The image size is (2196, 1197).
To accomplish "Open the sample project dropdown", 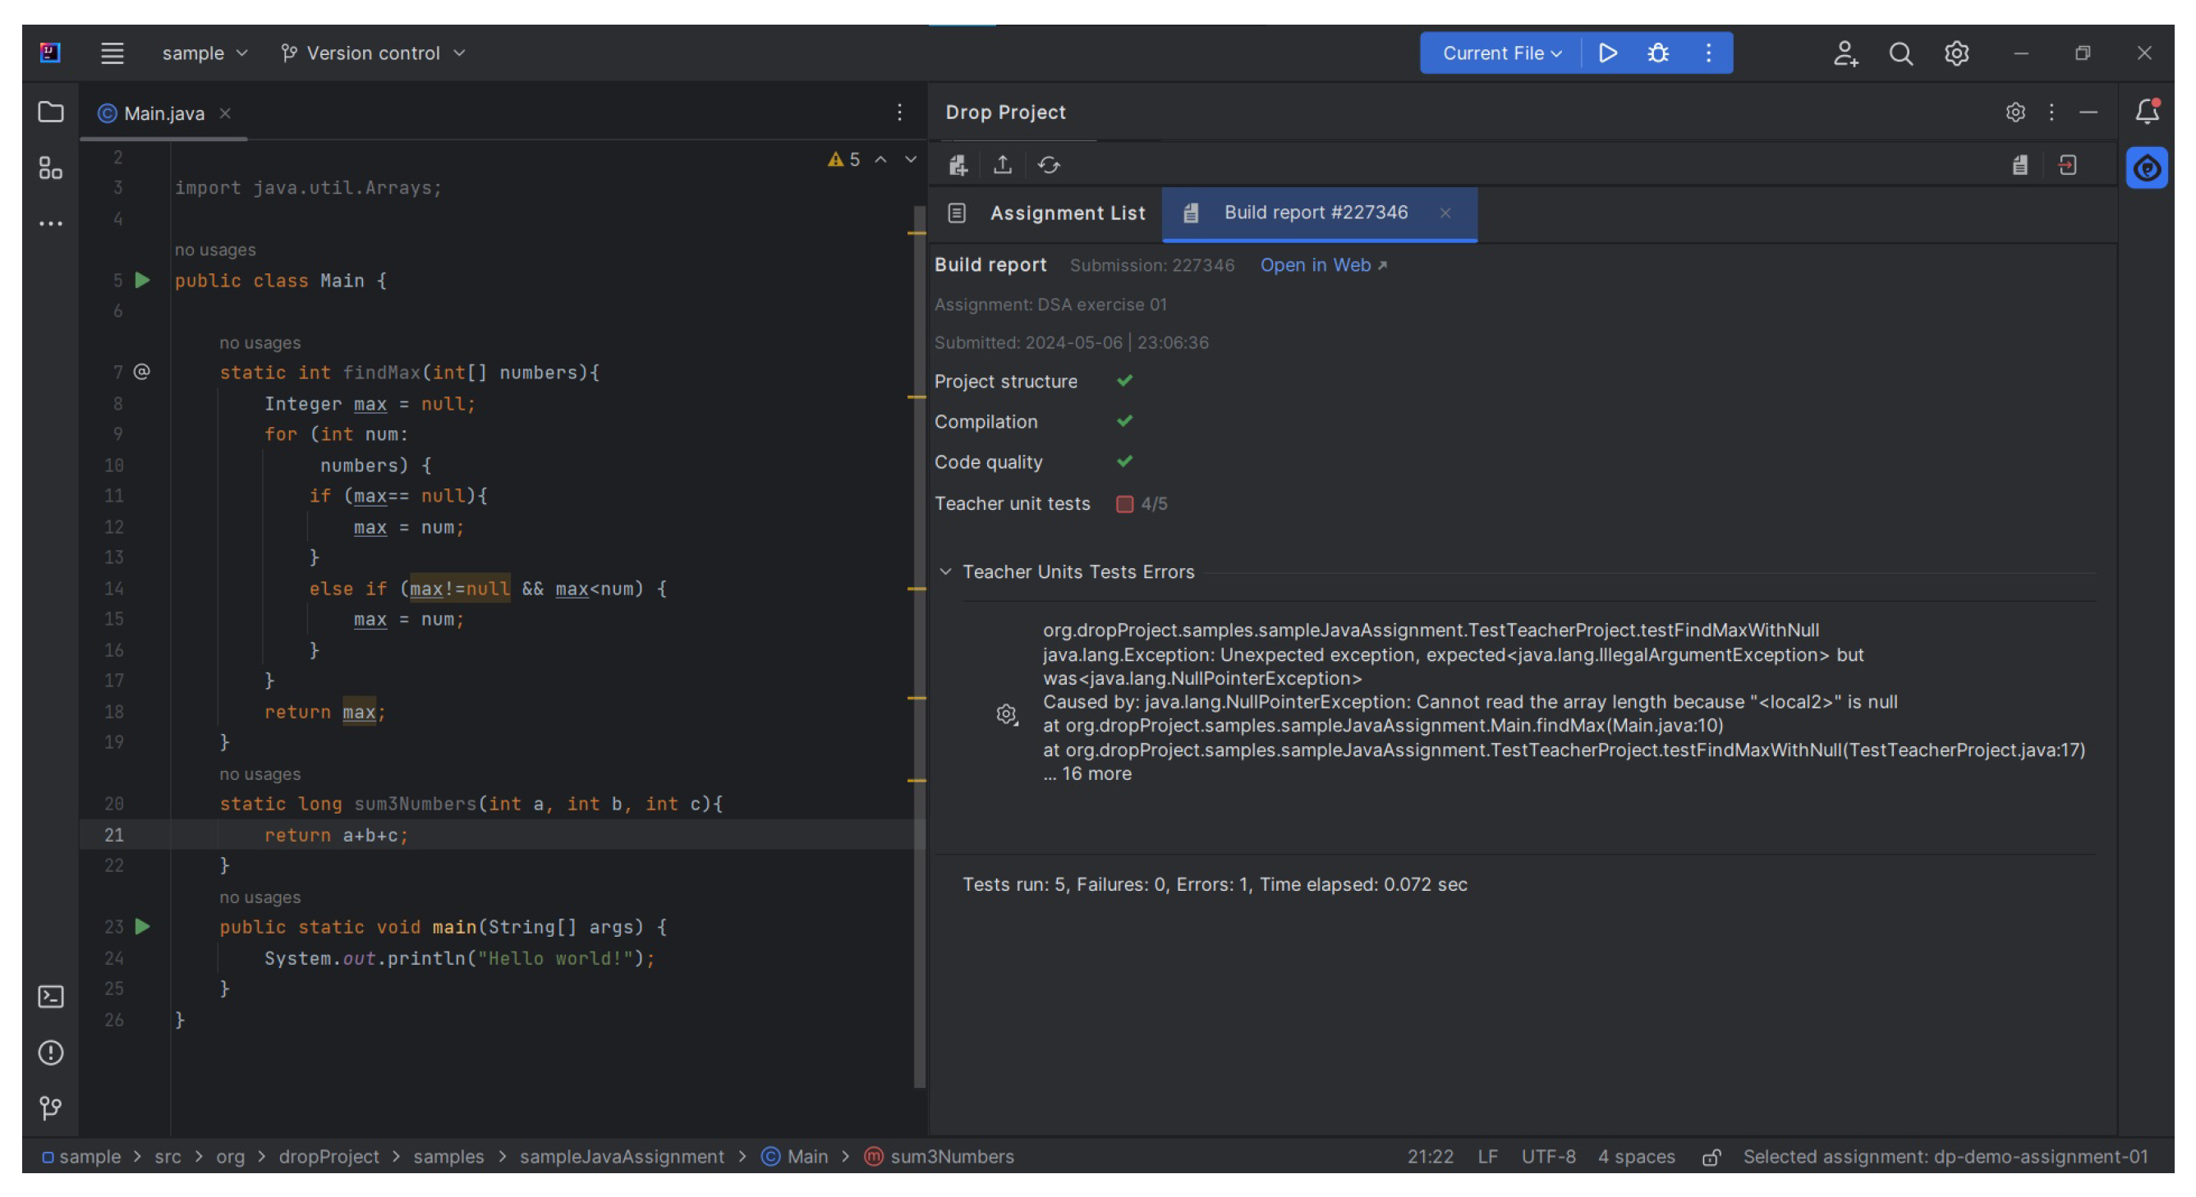I will pos(204,53).
